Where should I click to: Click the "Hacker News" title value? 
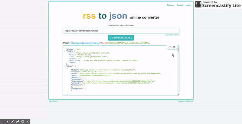[x=84, y=55]
